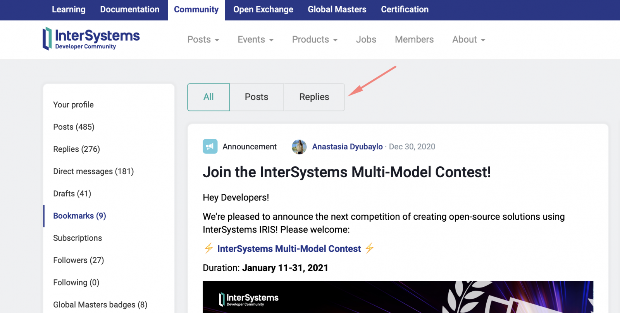Open the Open Exchange tab
Image resolution: width=620 pixels, height=313 pixels.
263,10
